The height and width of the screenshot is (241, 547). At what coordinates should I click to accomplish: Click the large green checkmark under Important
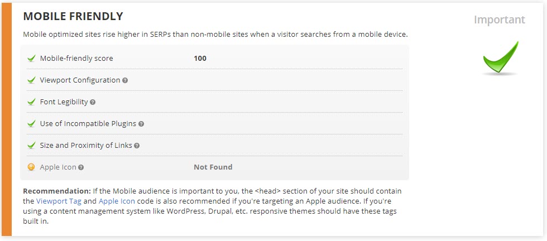point(500,57)
